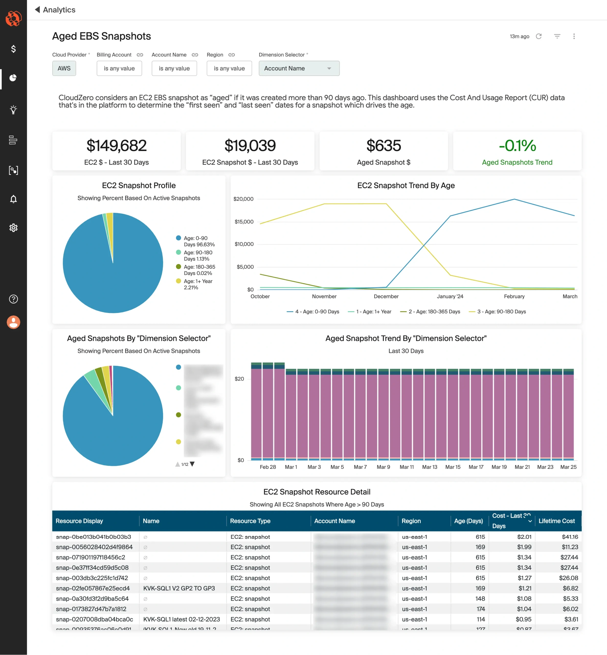Select snap-0be013b041b0b03b3 resource
Viewport: 607px width, 655px height.
93,537
